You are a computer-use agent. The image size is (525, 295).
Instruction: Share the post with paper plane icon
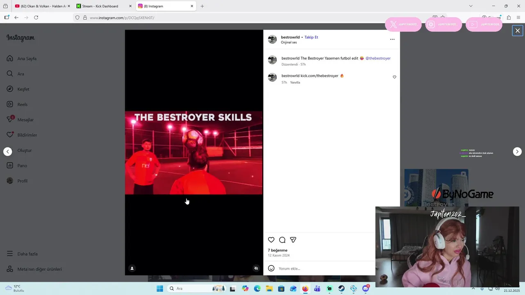pyautogui.click(x=293, y=240)
